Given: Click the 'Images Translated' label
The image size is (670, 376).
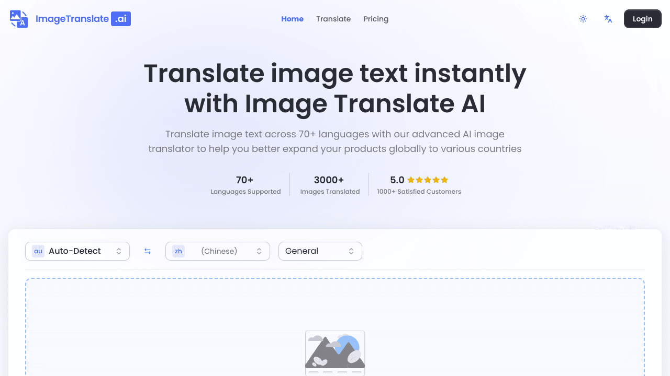Looking at the screenshot, I should click(330, 192).
